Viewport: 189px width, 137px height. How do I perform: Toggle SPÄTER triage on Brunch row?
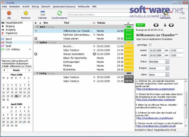129,46
